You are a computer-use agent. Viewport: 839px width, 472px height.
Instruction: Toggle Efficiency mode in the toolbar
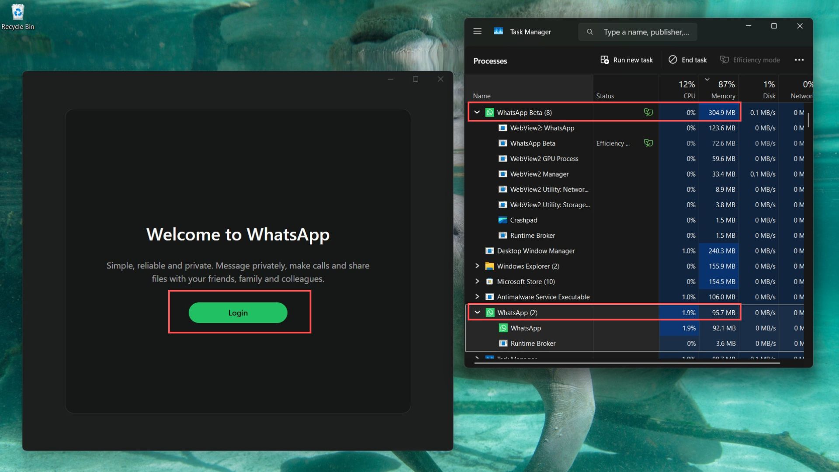click(750, 59)
